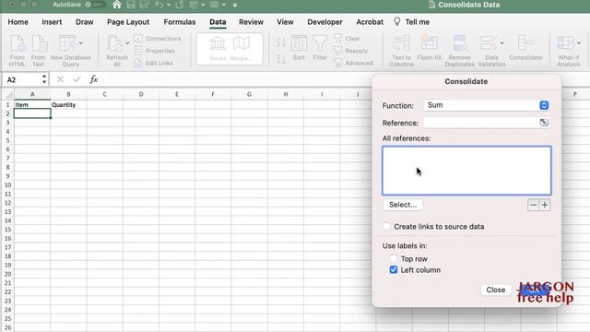Screen dimensions: 590x332
Task: Click the minus button to remove reference
Action: (533, 205)
